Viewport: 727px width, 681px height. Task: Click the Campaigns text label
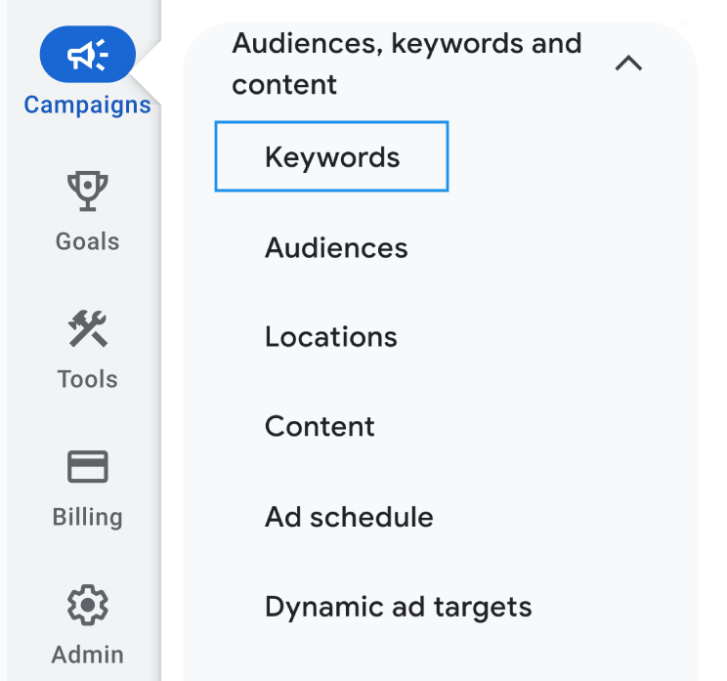point(87,105)
